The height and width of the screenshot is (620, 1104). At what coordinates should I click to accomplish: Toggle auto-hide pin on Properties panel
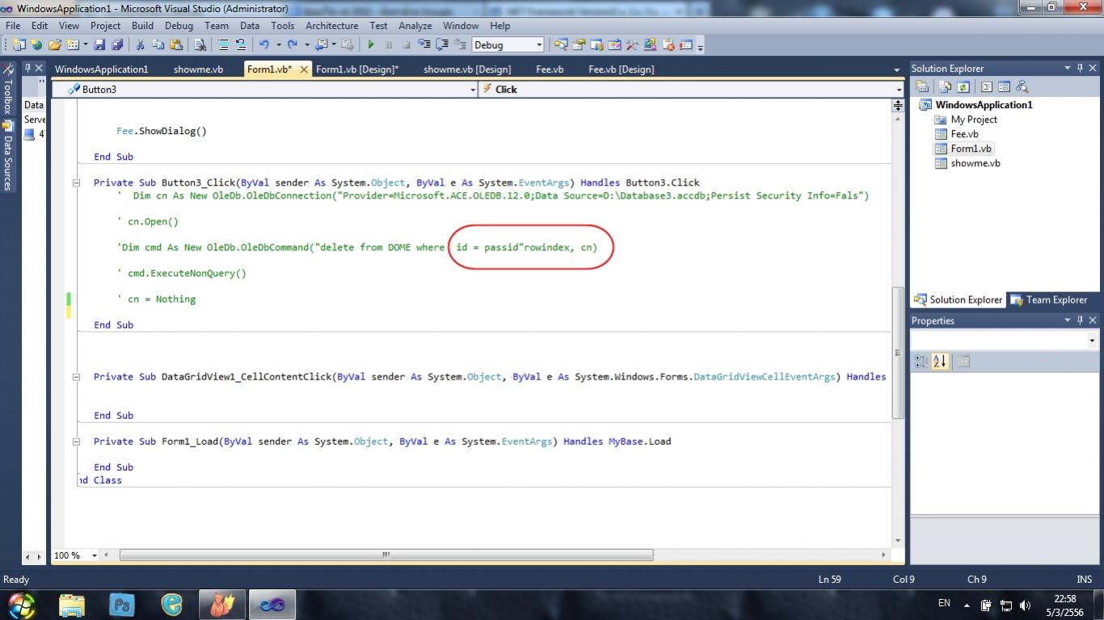pyautogui.click(x=1080, y=320)
